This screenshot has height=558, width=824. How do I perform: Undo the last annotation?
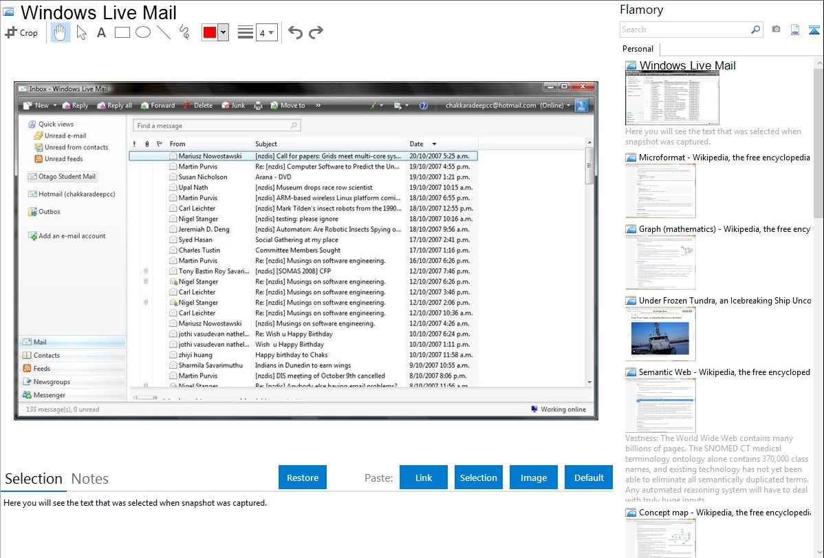point(295,32)
